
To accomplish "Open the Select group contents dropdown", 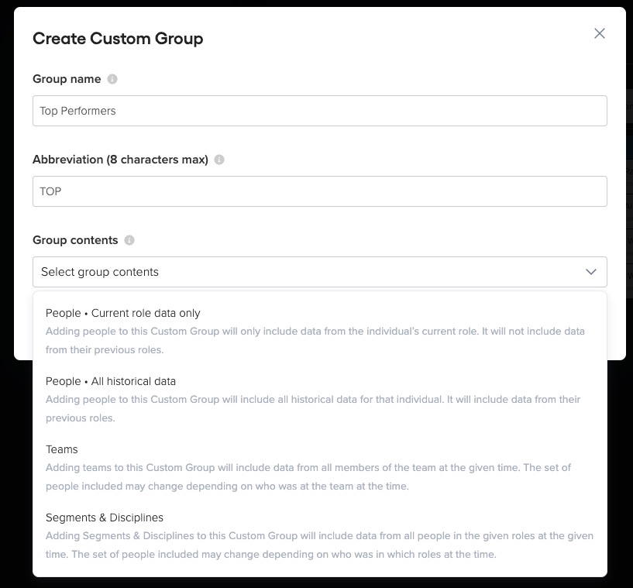I will click(320, 272).
